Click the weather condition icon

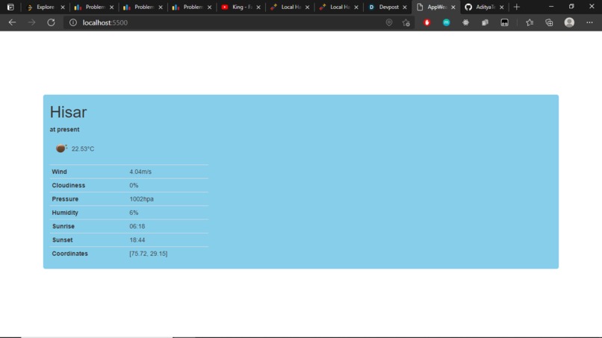pos(61,148)
